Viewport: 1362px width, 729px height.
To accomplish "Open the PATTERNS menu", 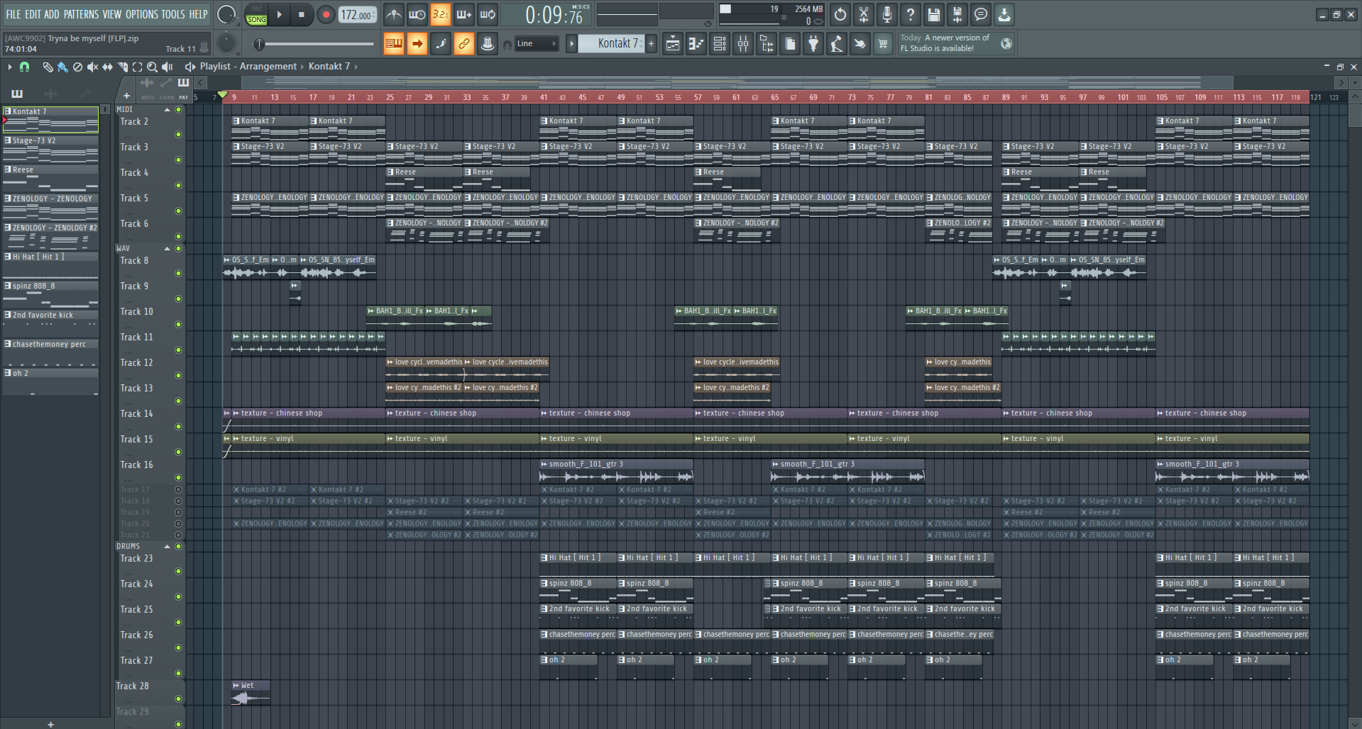I will pyautogui.click(x=81, y=14).
